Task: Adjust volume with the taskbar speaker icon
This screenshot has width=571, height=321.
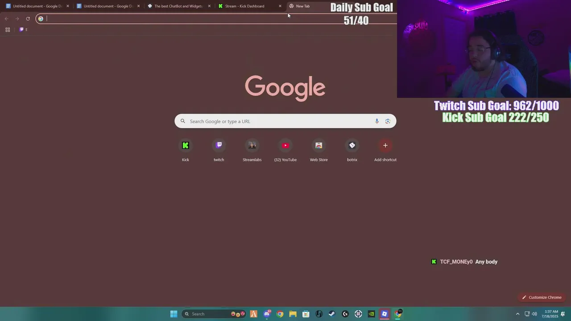Action: point(534,314)
